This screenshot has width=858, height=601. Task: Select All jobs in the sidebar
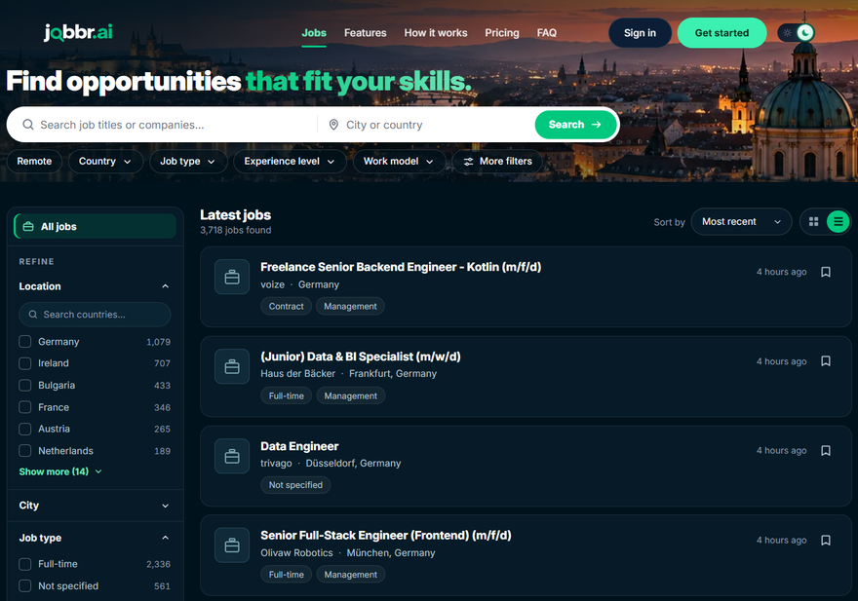pos(95,226)
